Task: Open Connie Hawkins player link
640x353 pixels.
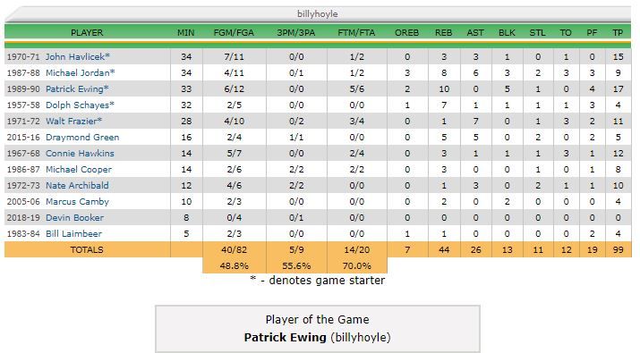Action: coord(80,154)
